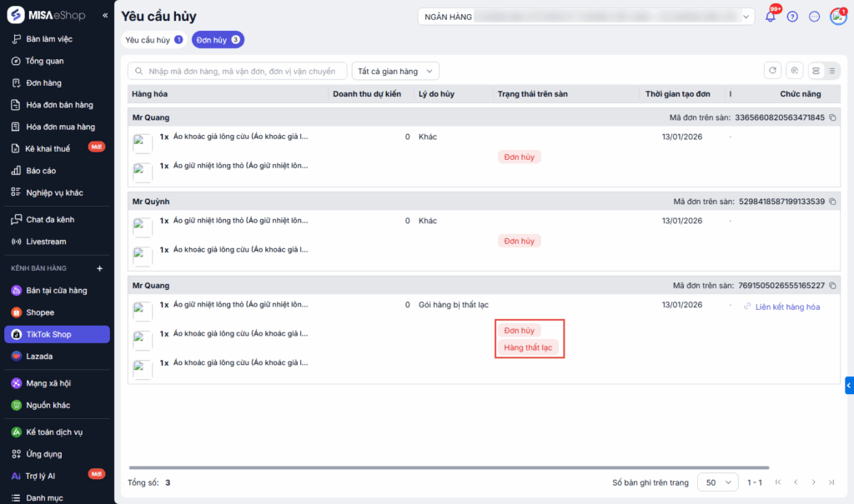
Task: Go to the next page
Action: (814, 482)
